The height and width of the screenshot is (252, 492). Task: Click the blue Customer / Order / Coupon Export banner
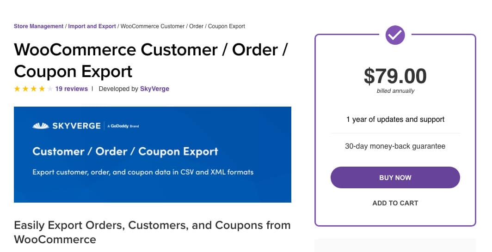pyautogui.click(x=153, y=155)
